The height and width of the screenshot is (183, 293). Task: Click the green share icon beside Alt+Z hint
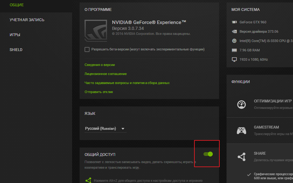pos(88,180)
